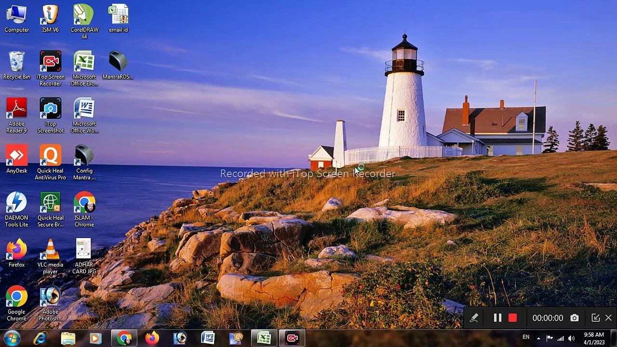Select the Microsoft Office Excel desktop shortcut
The image size is (617, 347).
[84, 69]
